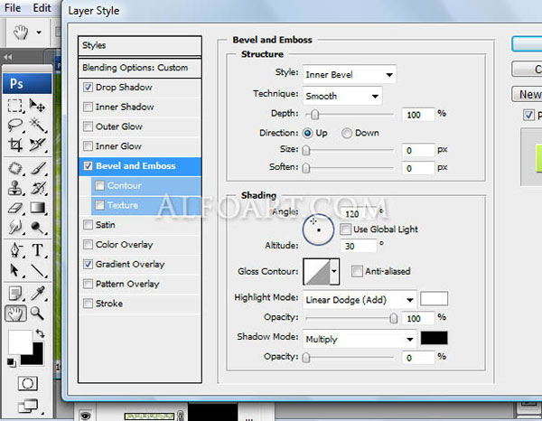Select the Horizontal Type tool
542x421 pixels.
37,250
